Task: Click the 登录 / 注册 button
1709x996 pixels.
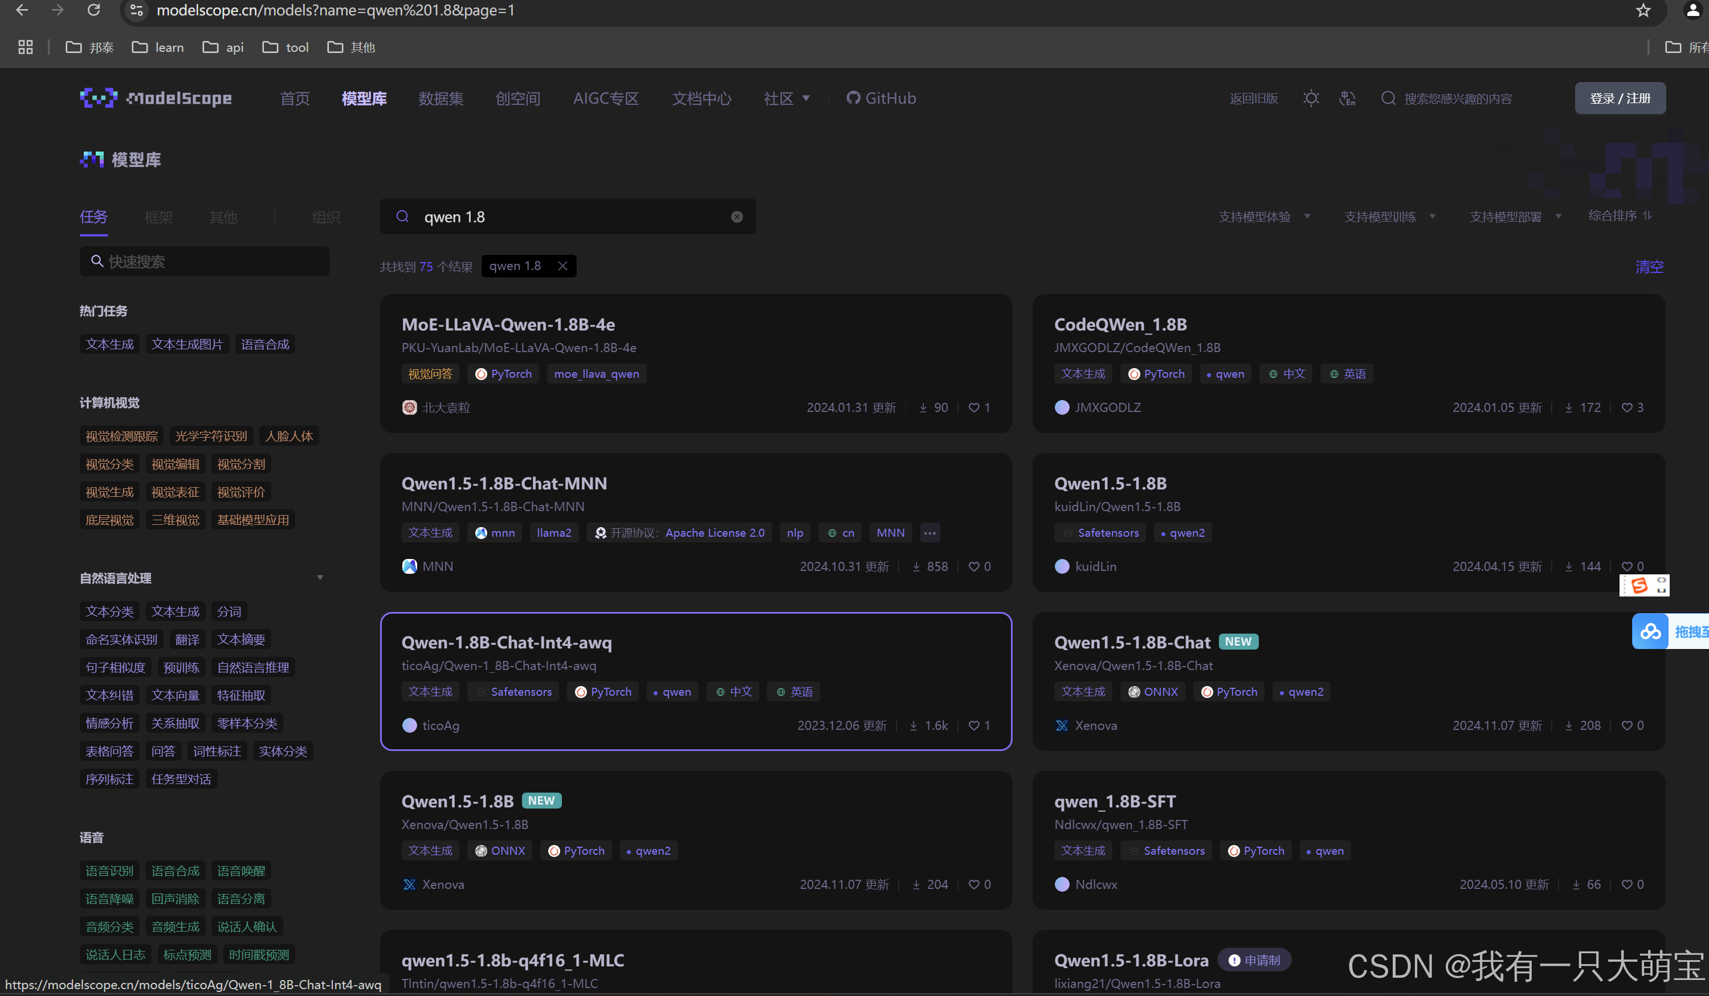Action: coord(1620,99)
